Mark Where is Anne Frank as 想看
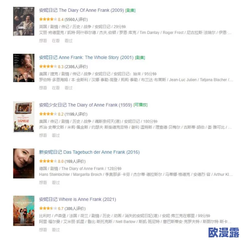 coord(43,230)
